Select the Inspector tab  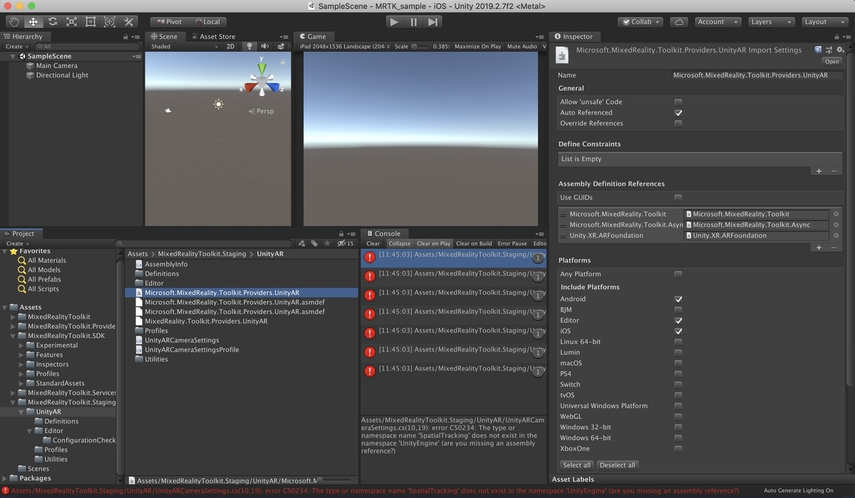coord(574,36)
